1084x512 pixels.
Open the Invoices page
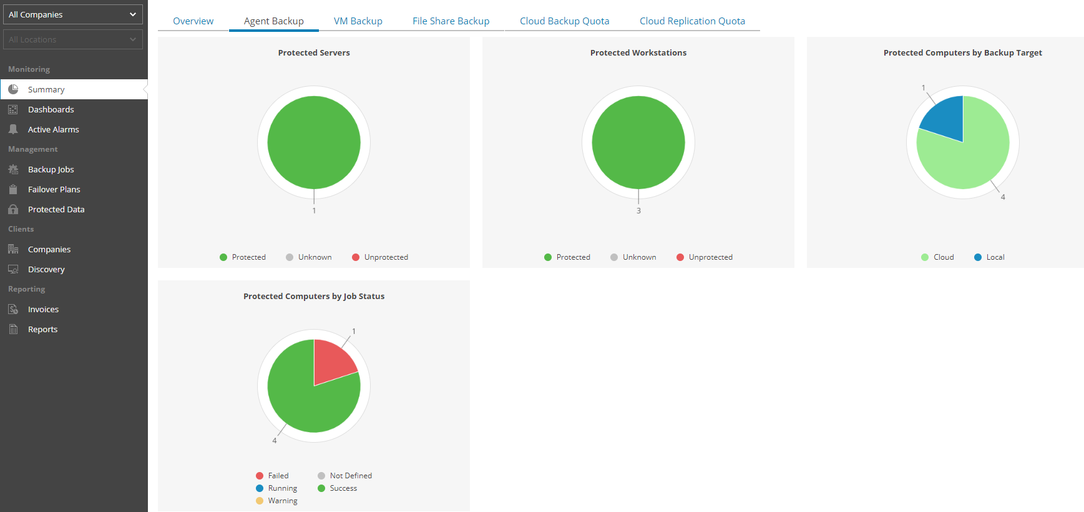[x=43, y=309]
